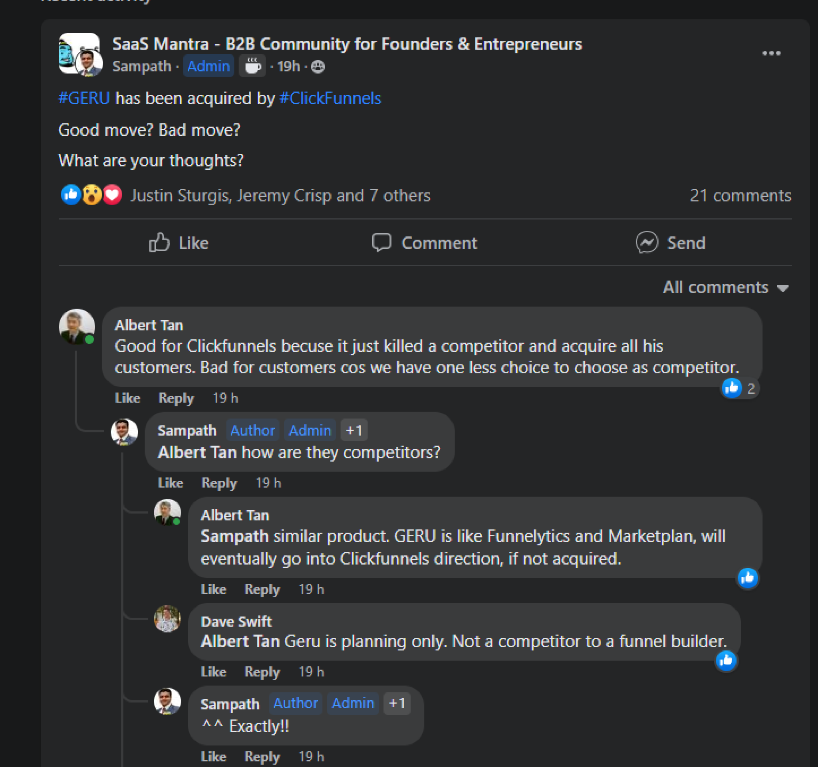Open the #ClickFunnels hashtag link
The height and width of the screenshot is (767, 818).
(x=330, y=98)
